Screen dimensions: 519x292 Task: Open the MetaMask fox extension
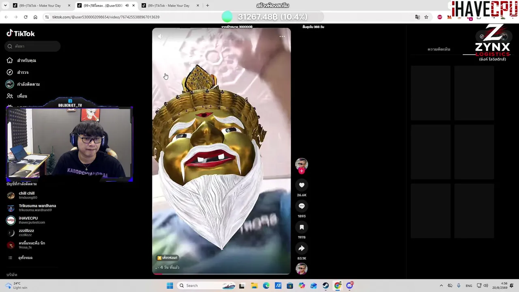tap(449, 17)
